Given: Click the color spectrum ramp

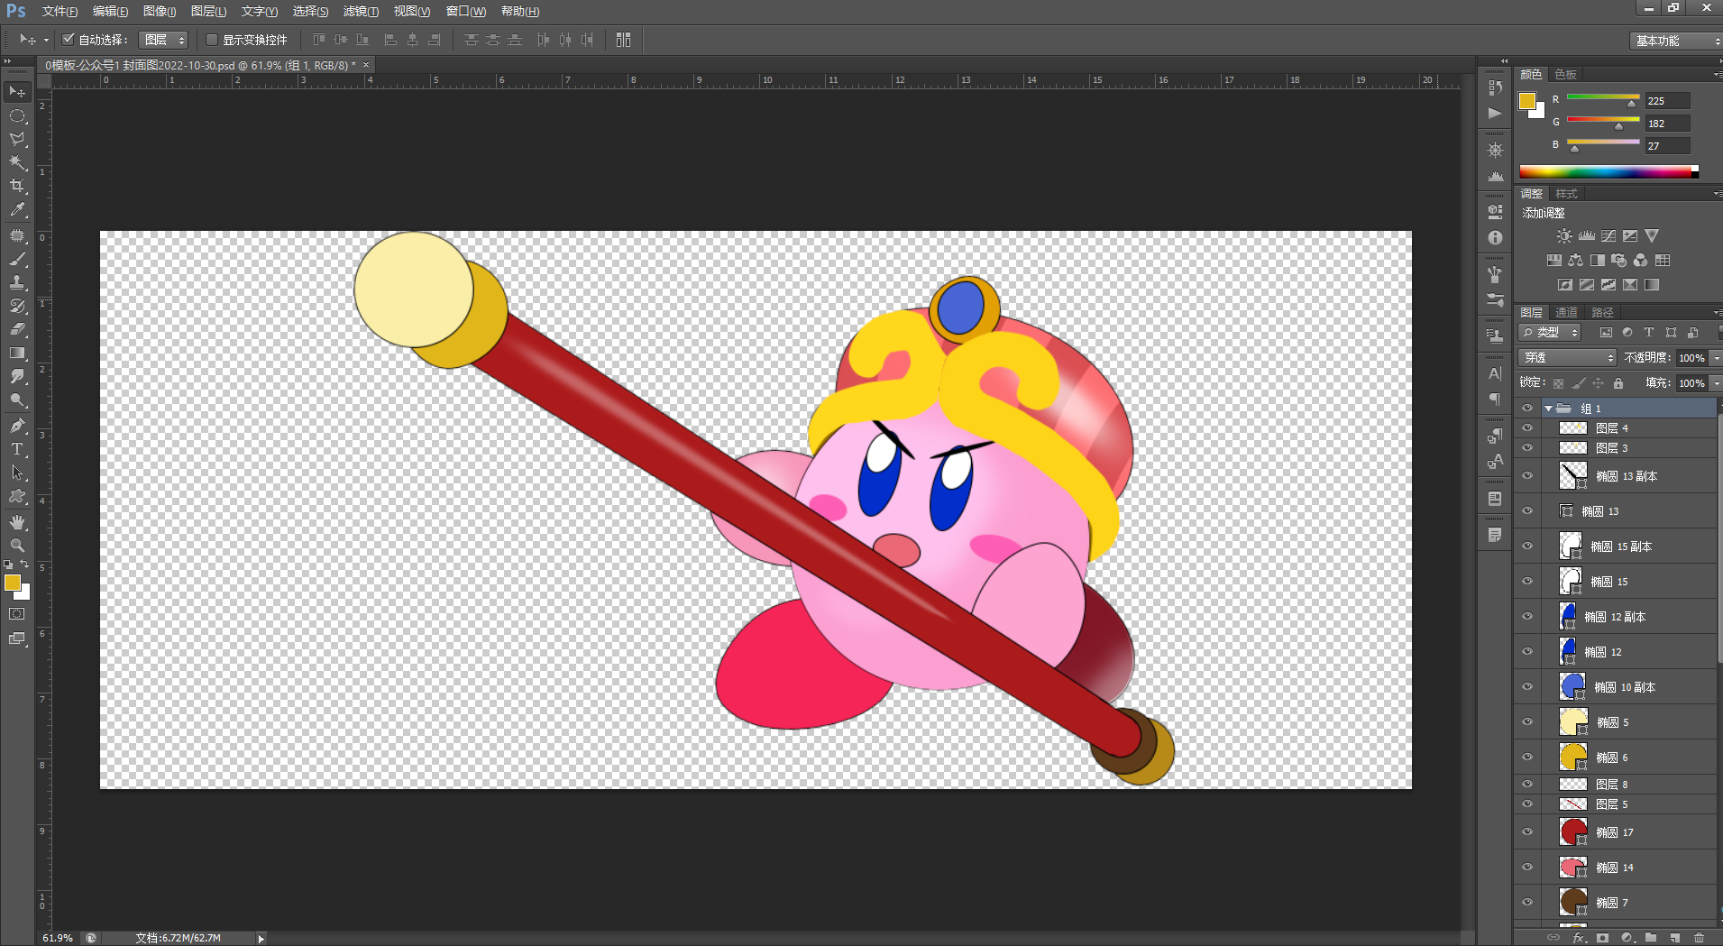Looking at the screenshot, I should [x=1608, y=171].
